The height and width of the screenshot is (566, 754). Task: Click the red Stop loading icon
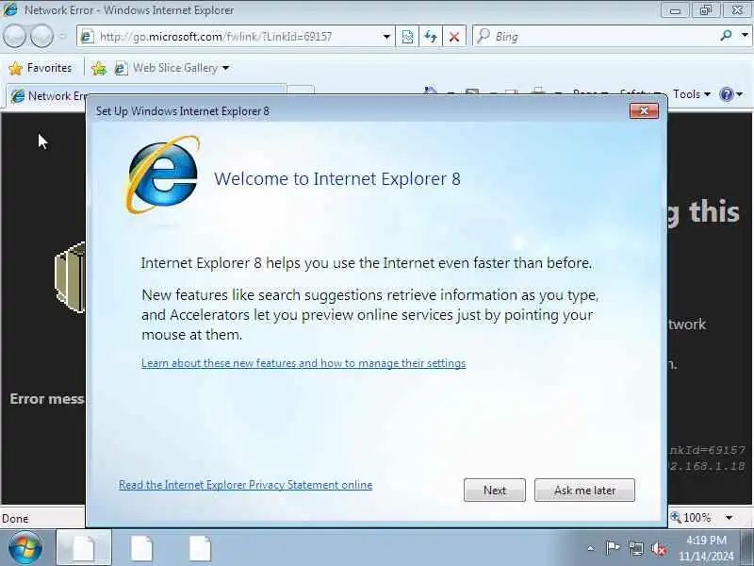(x=454, y=37)
